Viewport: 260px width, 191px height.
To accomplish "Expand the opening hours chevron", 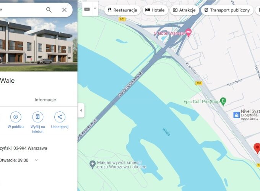I will 36,160.
